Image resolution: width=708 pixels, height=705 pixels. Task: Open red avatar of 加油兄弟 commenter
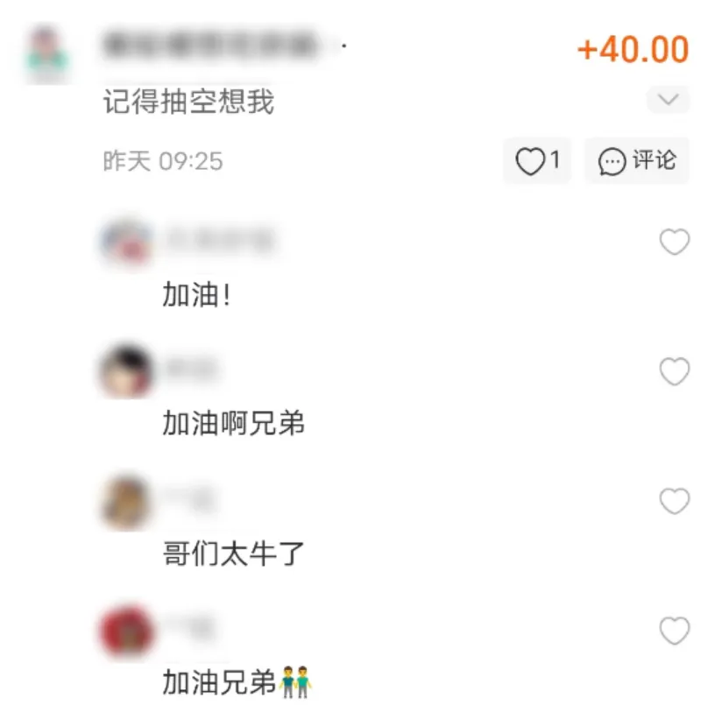click(126, 631)
